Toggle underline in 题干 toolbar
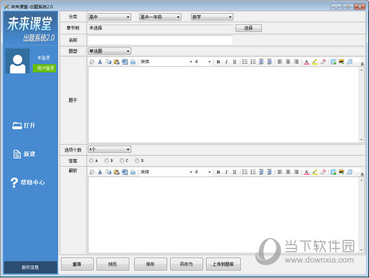This screenshot has width=369, height=278. (235, 62)
